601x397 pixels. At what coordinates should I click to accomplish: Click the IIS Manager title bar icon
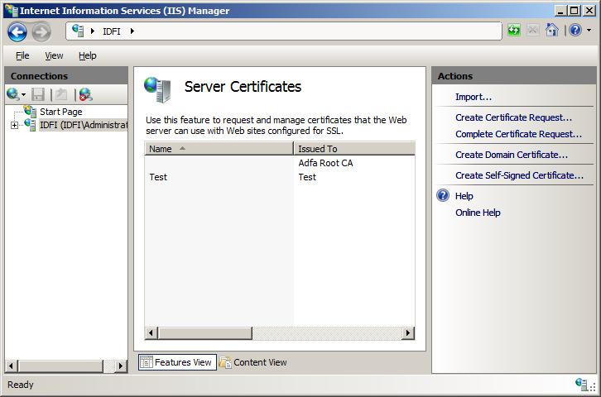pos(11,10)
